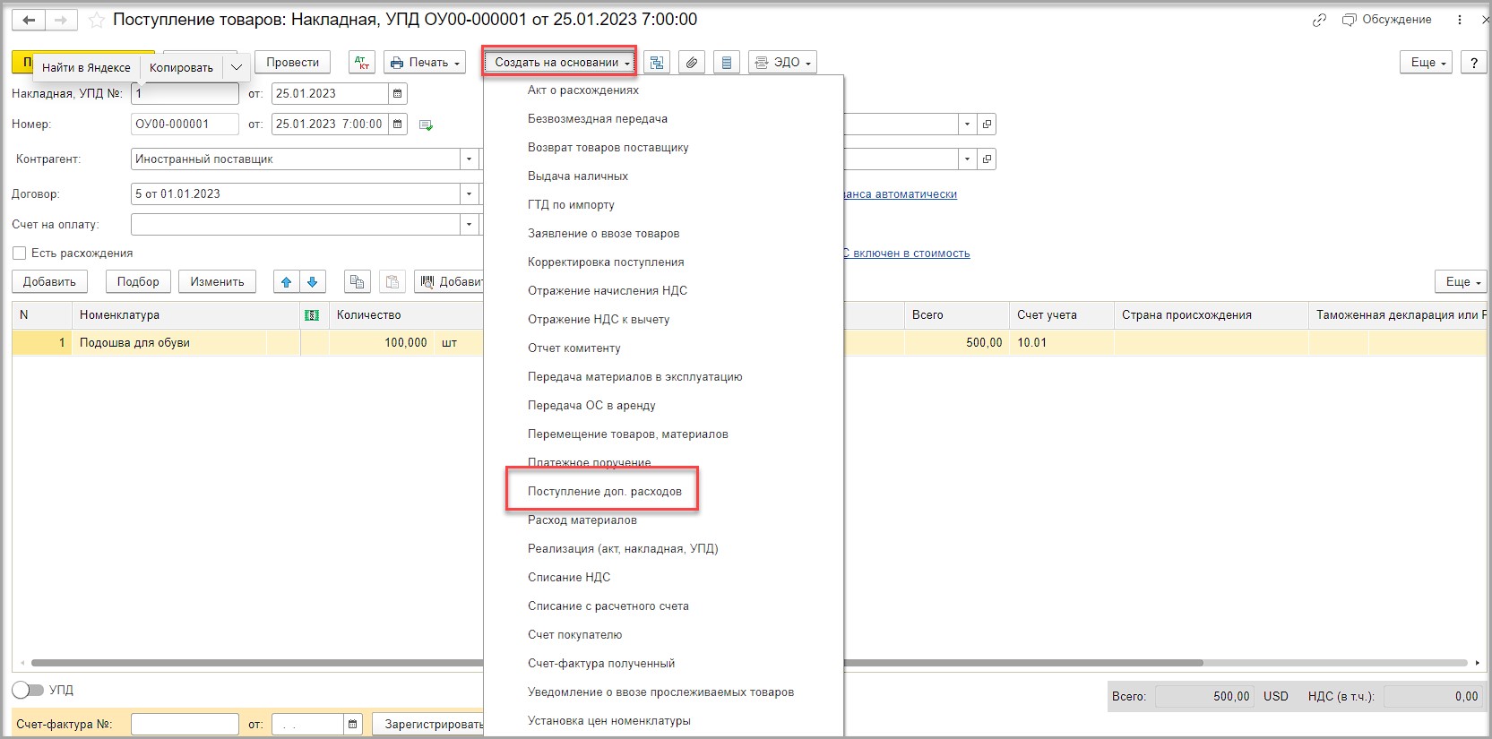1492x739 pixels.
Task: Select Поступление доп. расходов
Action: tap(605, 491)
